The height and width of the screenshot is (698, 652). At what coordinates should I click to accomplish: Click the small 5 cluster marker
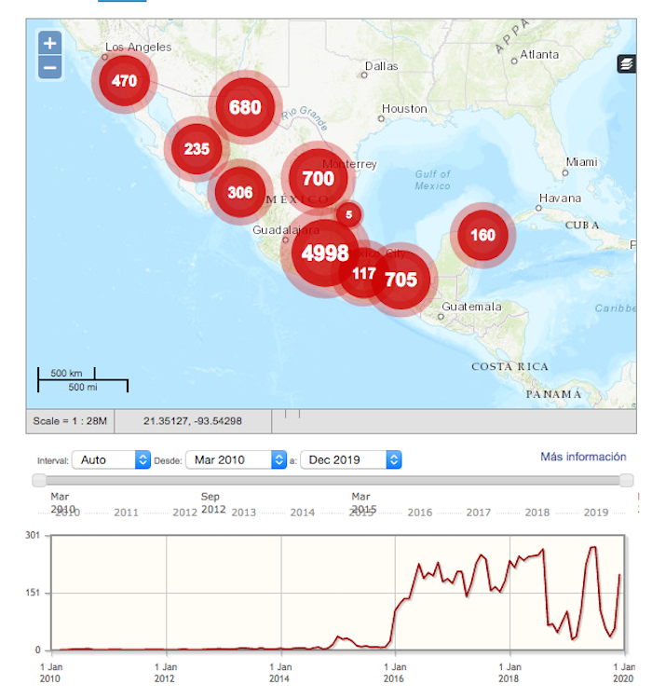[348, 214]
